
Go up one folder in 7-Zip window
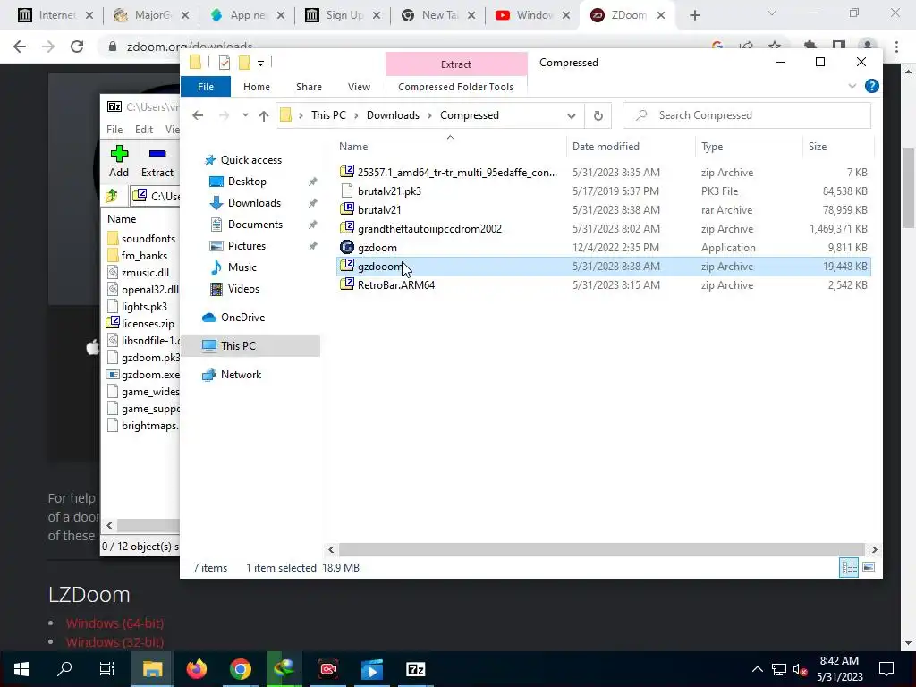[112, 196]
